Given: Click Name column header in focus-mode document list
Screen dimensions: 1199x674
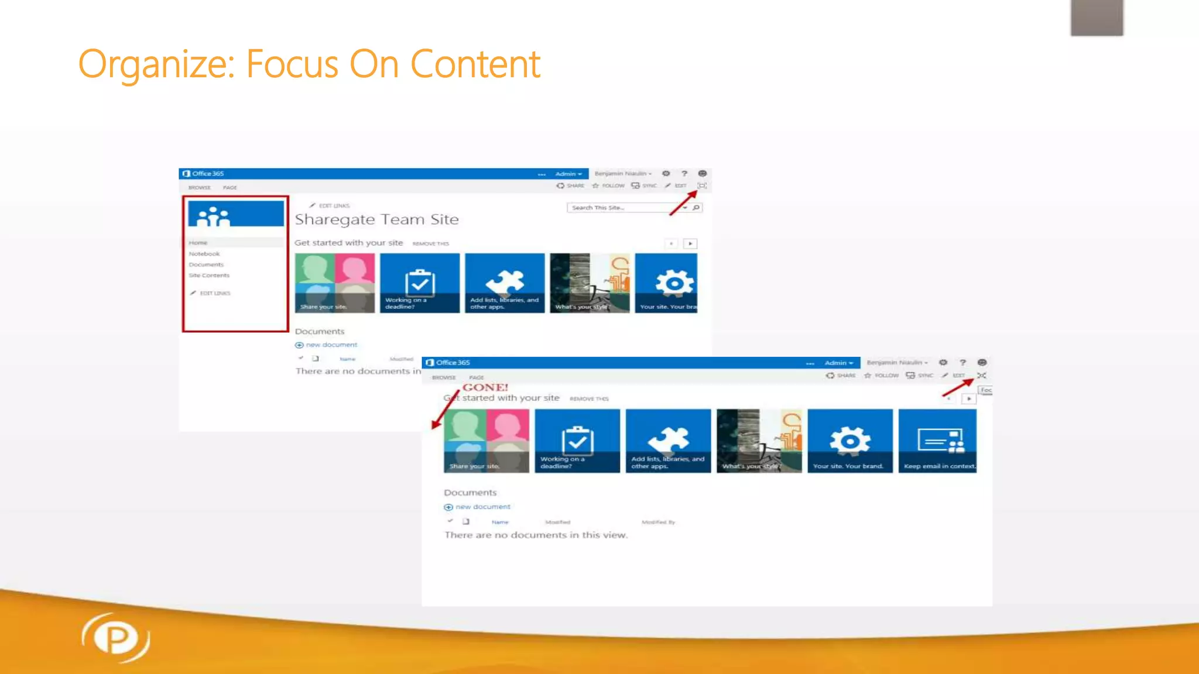Looking at the screenshot, I should tap(500, 522).
